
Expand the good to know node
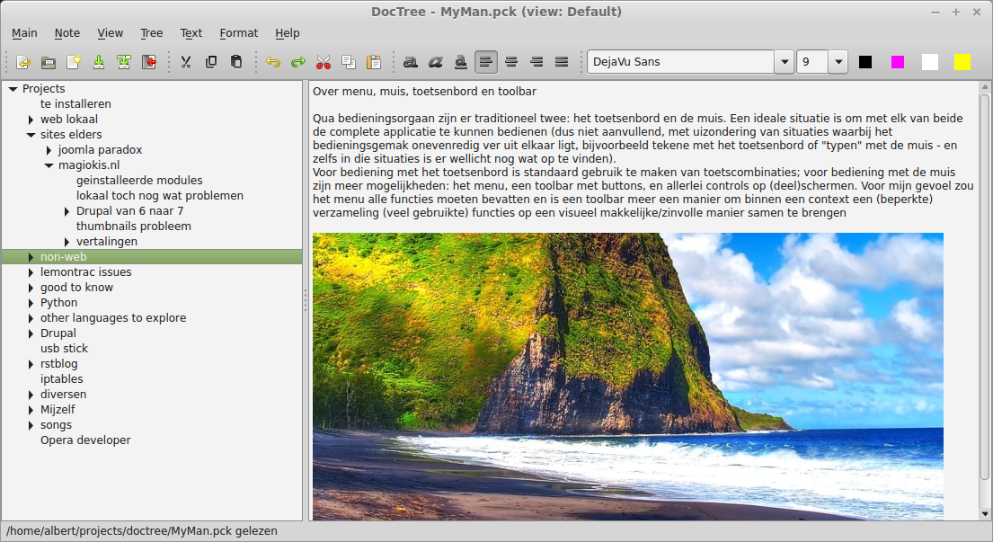(x=31, y=288)
